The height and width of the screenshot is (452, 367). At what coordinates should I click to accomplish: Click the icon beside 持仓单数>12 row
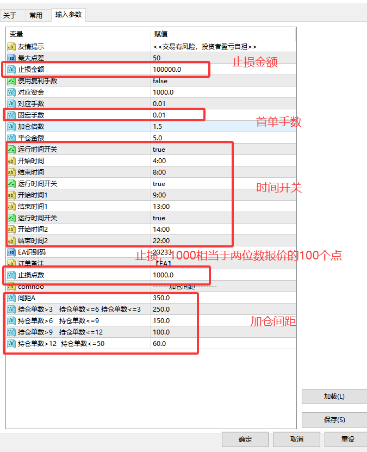point(11,344)
